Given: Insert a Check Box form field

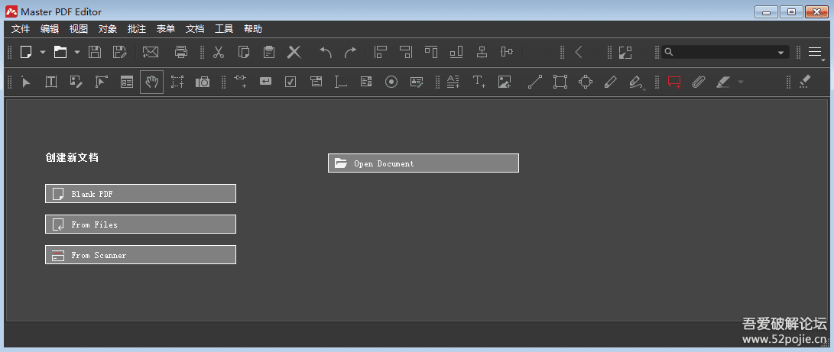Looking at the screenshot, I should point(290,82).
